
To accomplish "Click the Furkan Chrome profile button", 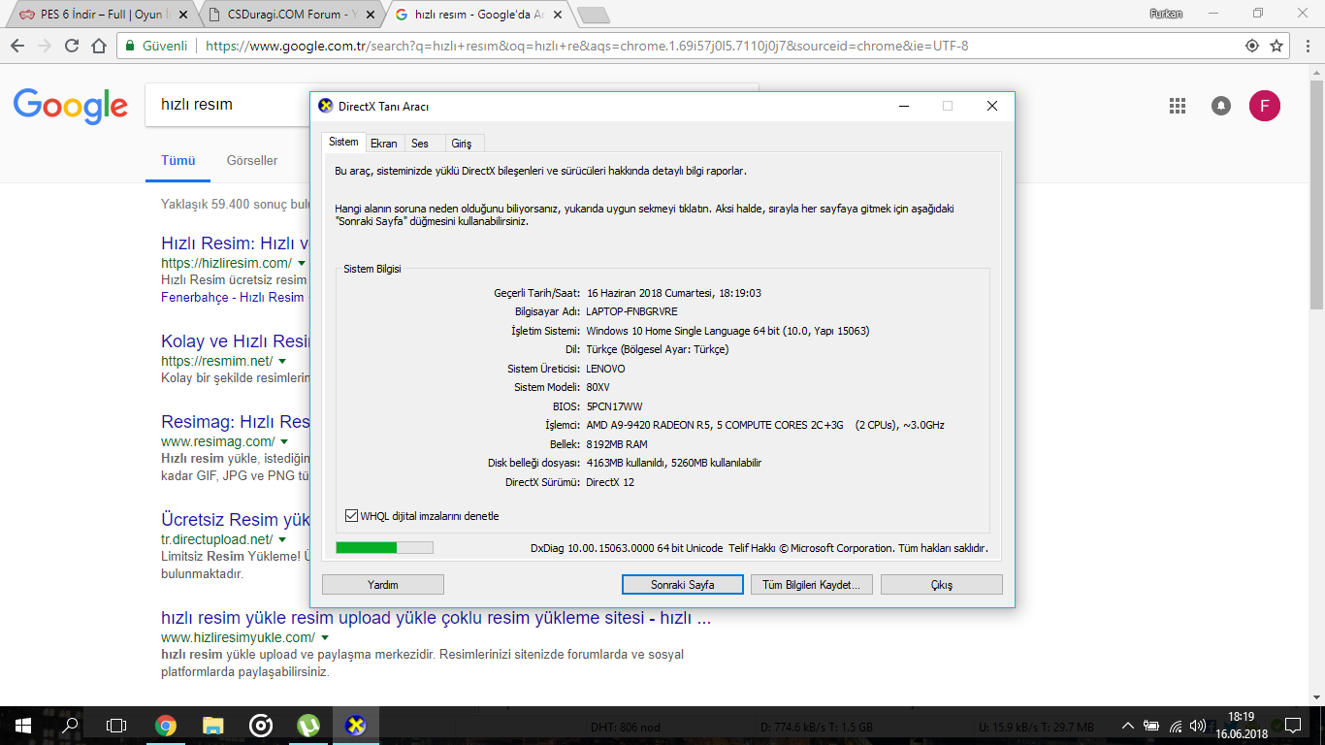I will click(1165, 14).
